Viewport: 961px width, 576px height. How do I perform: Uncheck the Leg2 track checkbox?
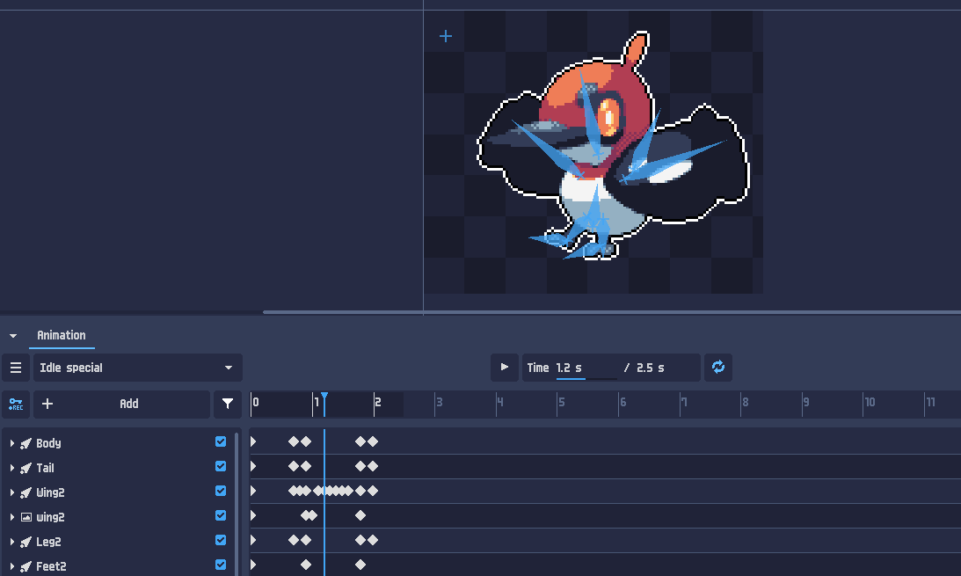(x=221, y=540)
